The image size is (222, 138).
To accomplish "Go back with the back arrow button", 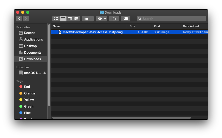I will coord(19,19).
